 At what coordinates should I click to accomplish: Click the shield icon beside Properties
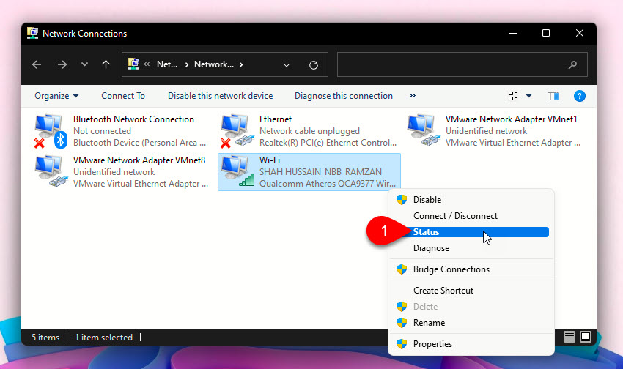[402, 344]
